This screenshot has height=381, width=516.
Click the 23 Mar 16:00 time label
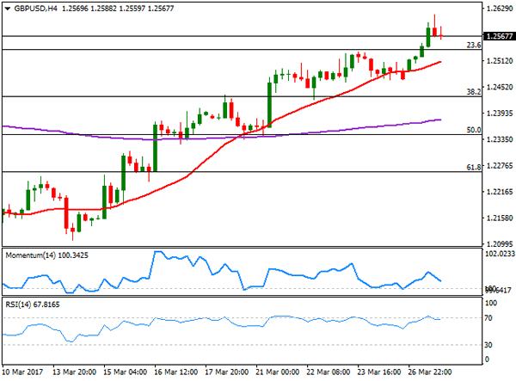point(378,372)
